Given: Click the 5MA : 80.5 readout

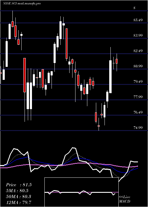Looking at the screenshot, I should tap(17, 191).
